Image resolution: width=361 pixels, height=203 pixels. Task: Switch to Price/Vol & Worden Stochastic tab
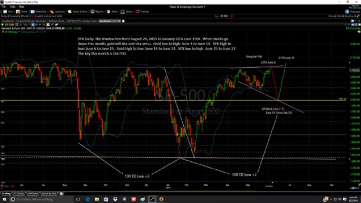[31, 21]
